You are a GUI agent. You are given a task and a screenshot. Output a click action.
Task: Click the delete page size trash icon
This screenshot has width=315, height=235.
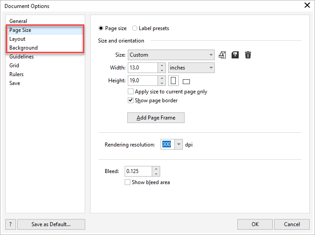pyautogui.click(x=248, y=55)
